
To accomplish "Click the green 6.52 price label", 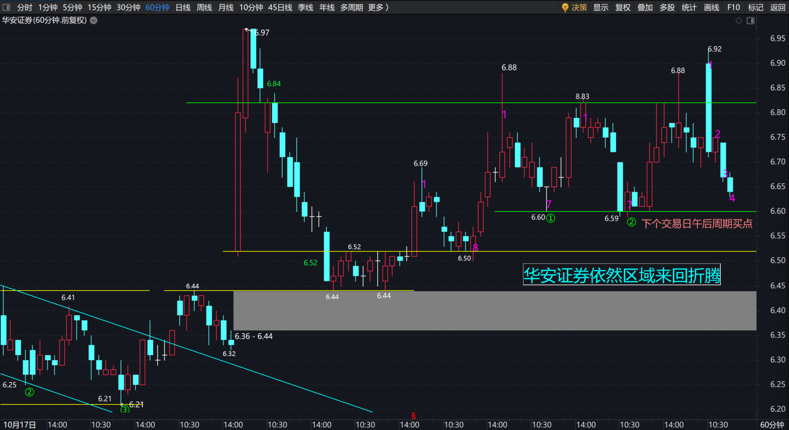I will point(311,263).
